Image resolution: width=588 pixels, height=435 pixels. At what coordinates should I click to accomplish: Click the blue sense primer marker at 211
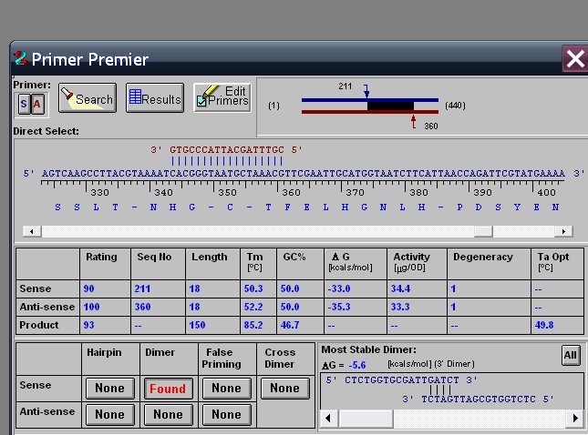[x=366, y=91]
